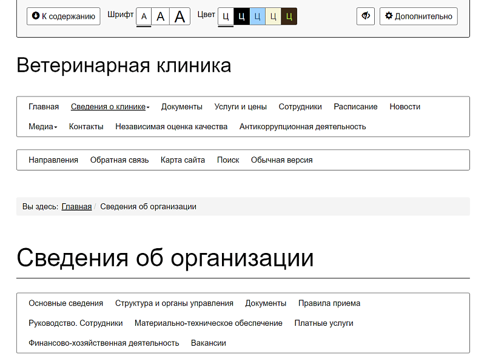Follow the Главная breadcrumb link
Screen dimensions: 487x364
click(x=76, y=206)
